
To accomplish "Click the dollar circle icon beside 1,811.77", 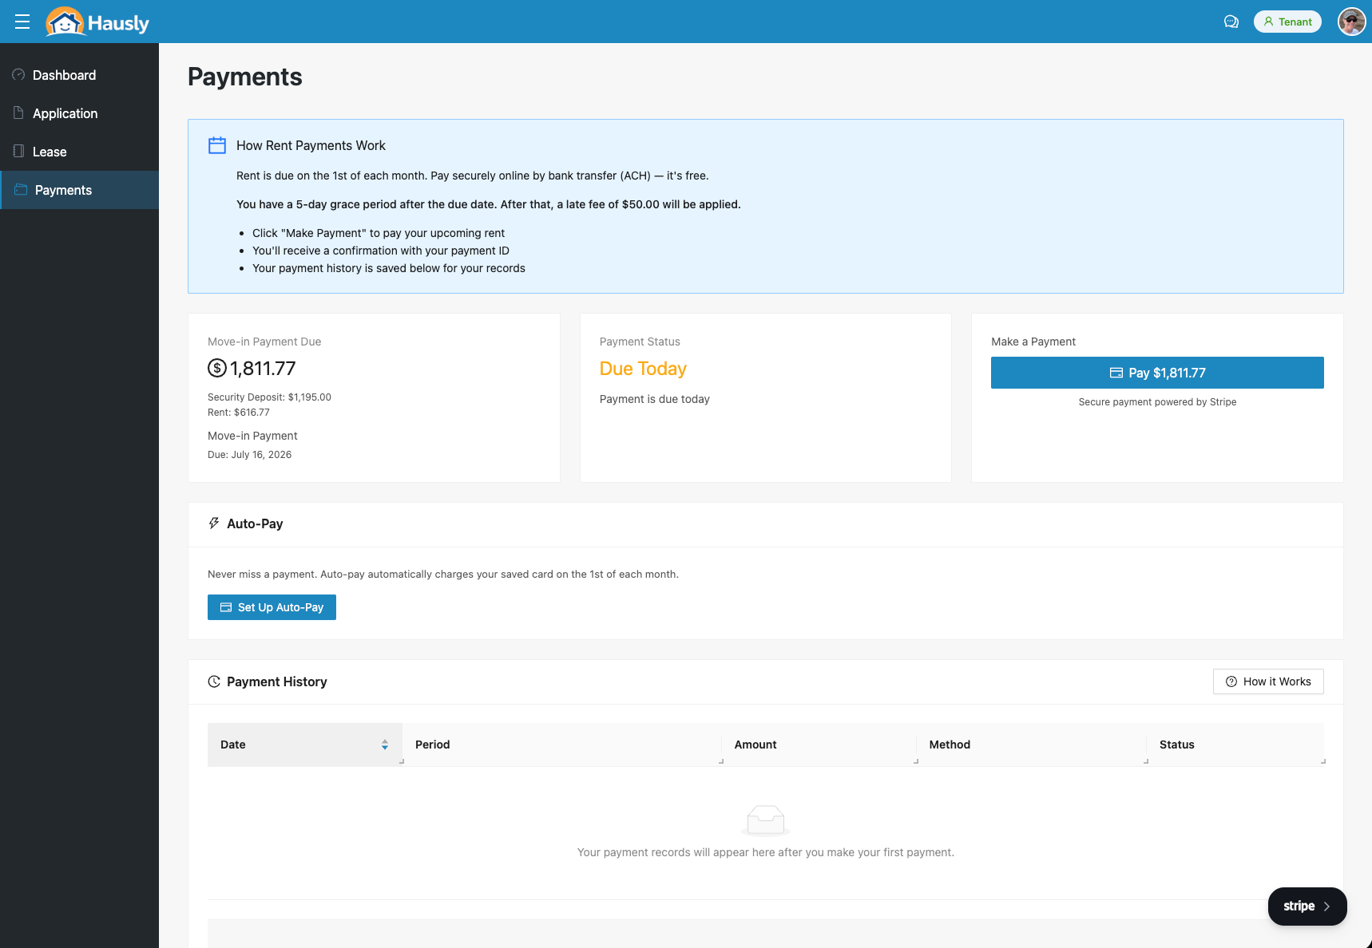I will (217, 368).
